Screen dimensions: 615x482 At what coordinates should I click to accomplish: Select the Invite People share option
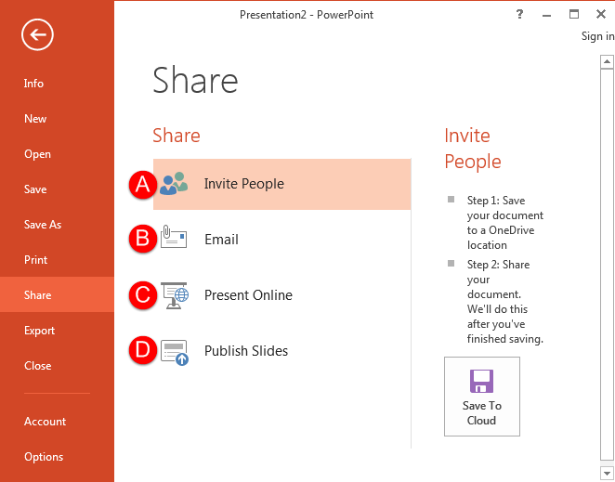tap(282, 184)
